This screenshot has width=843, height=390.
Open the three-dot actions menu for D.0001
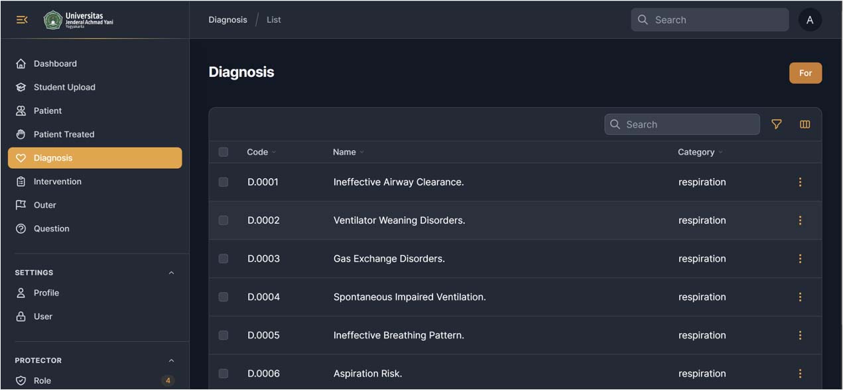(800, 182)
